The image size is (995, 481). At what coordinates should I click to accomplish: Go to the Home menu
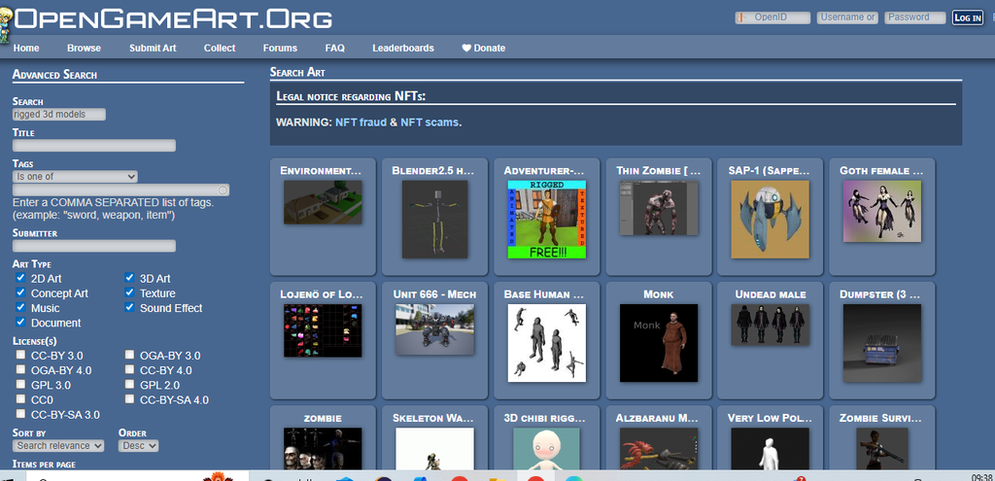coord(26,49)
